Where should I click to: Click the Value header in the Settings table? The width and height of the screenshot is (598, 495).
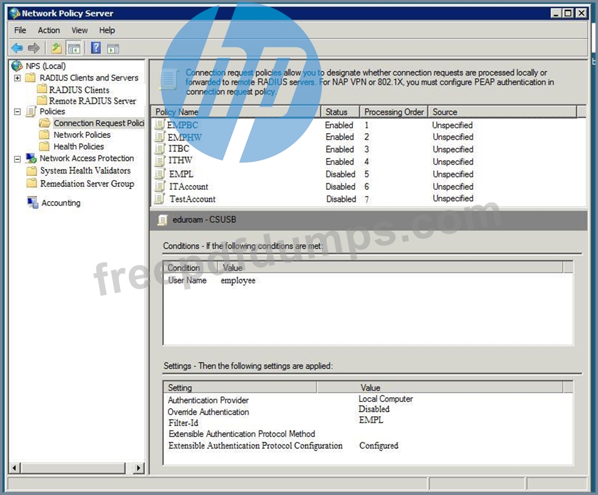coord(440,388)
